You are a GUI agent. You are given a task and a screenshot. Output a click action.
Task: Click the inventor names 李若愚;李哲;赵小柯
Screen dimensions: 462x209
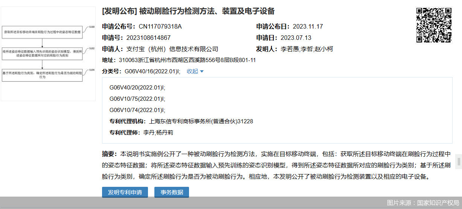coord(306,49)
